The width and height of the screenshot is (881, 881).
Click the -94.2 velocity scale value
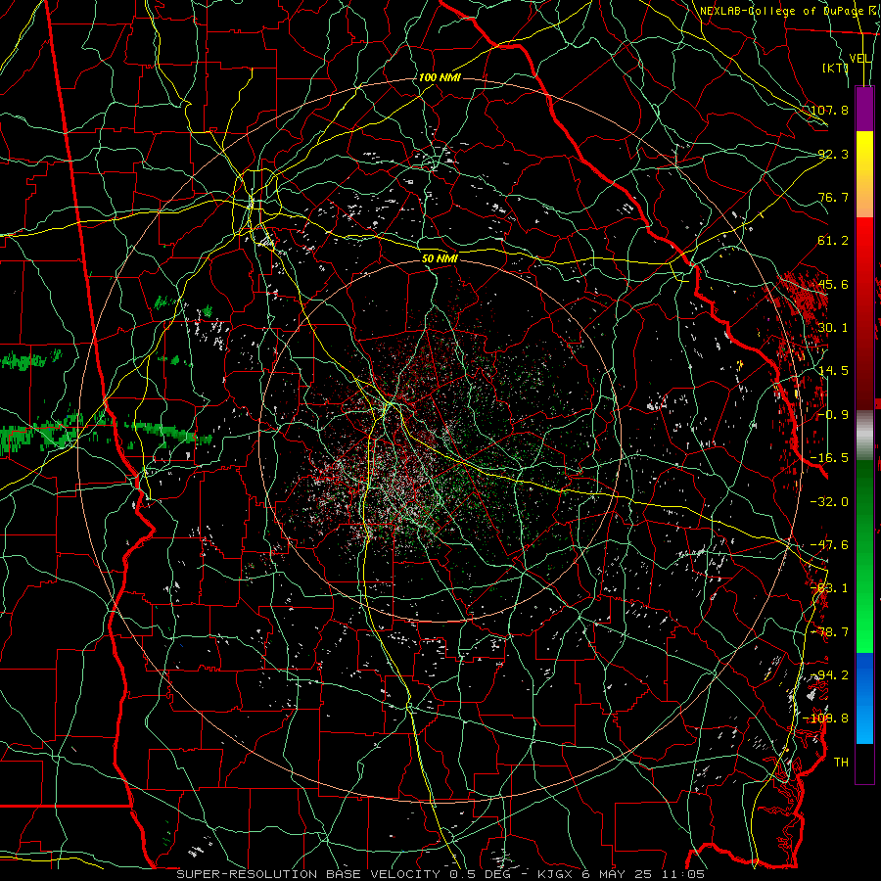tap(829, 675)
